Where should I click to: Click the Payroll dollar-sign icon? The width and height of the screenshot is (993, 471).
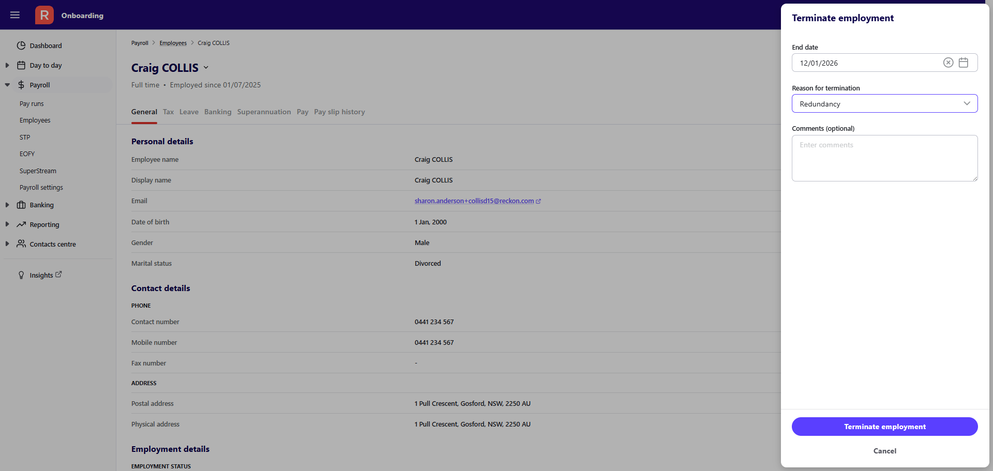(21, 85)
